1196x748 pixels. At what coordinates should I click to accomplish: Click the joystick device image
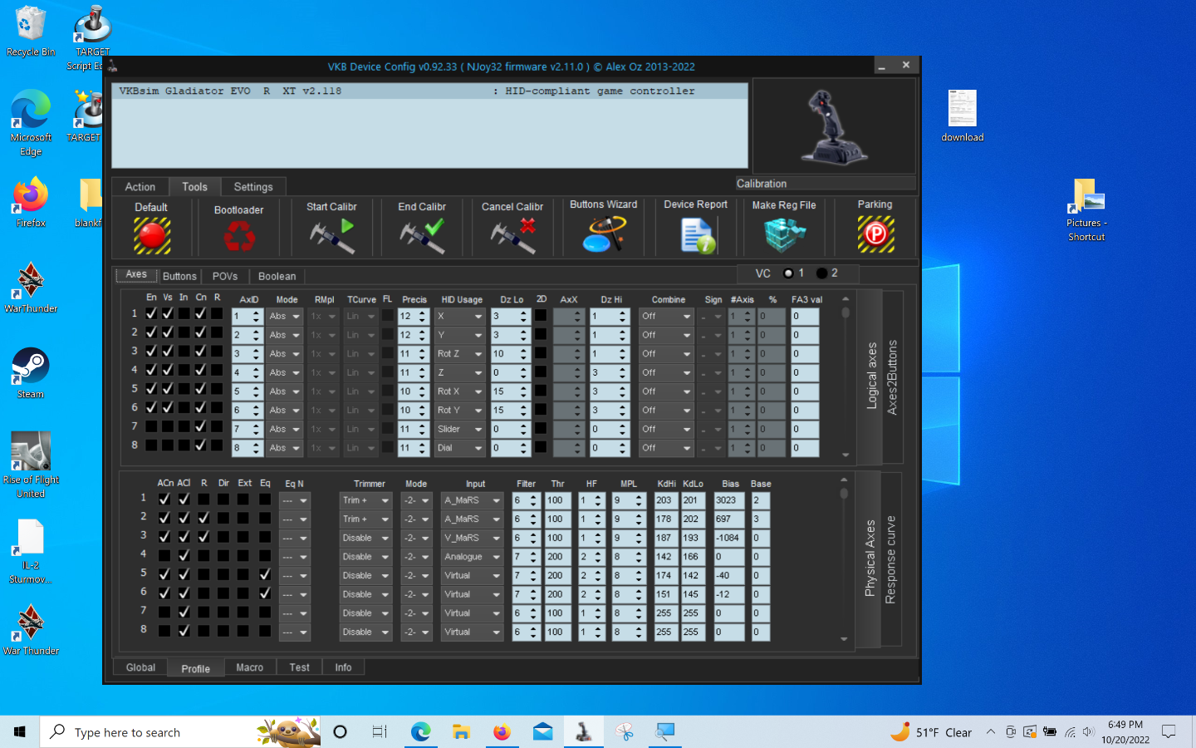[834, 126]
